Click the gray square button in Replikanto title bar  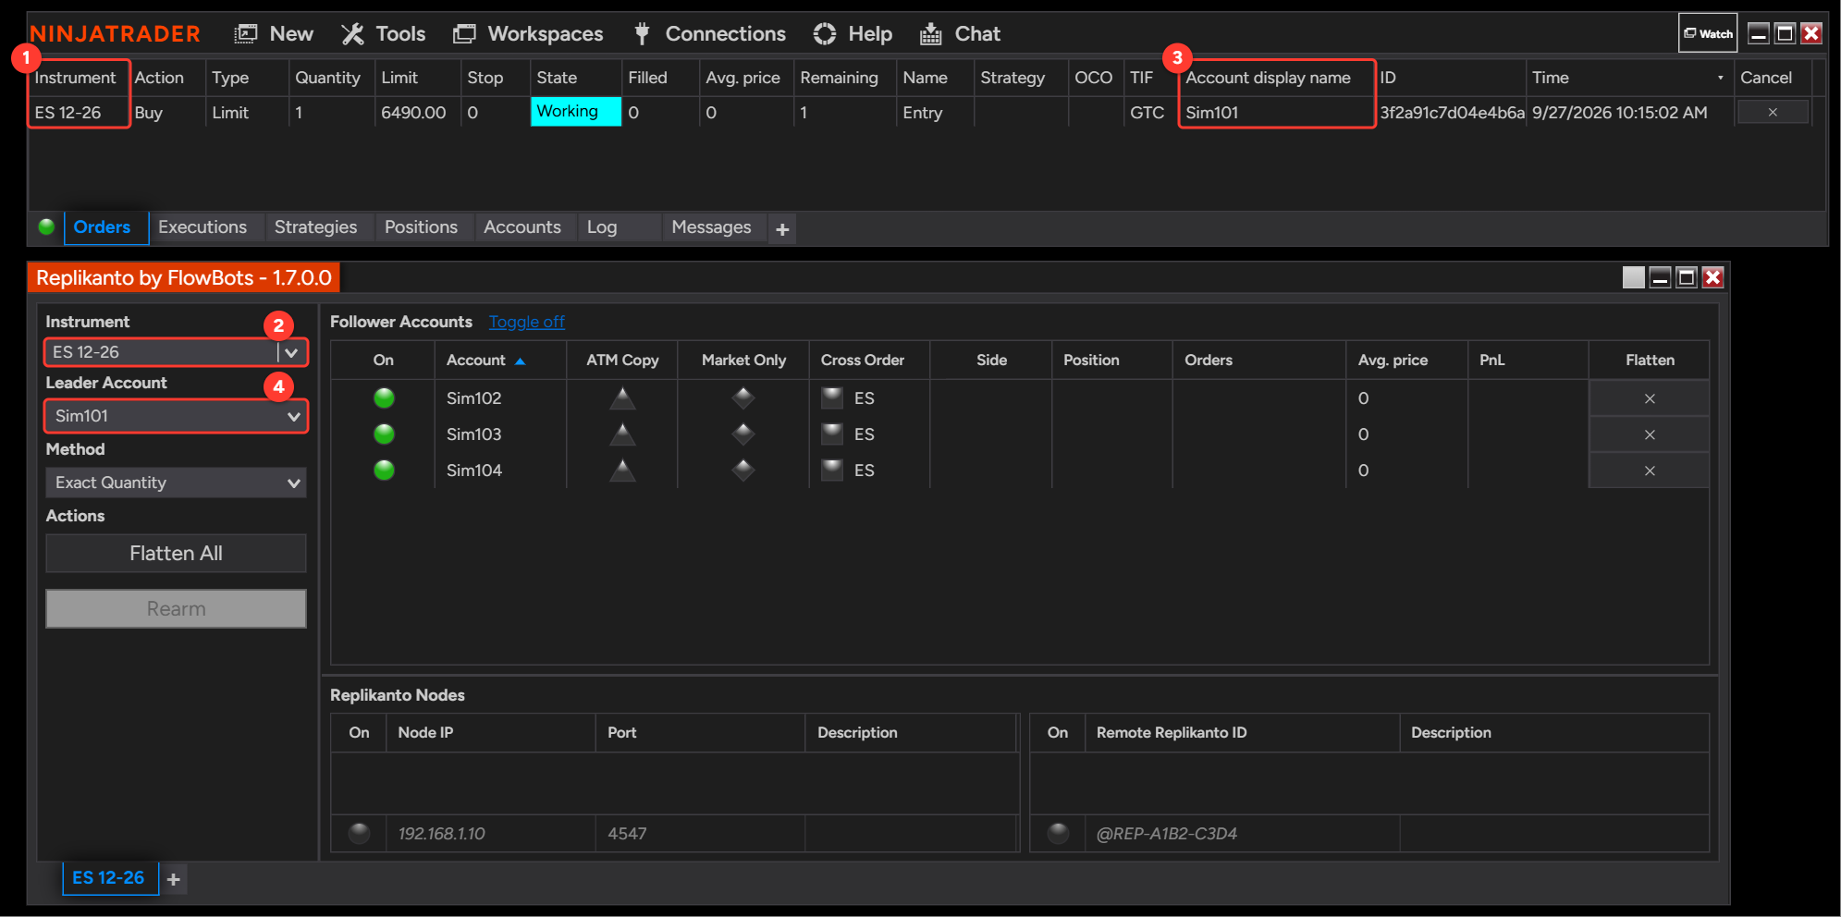point(1634,277)
